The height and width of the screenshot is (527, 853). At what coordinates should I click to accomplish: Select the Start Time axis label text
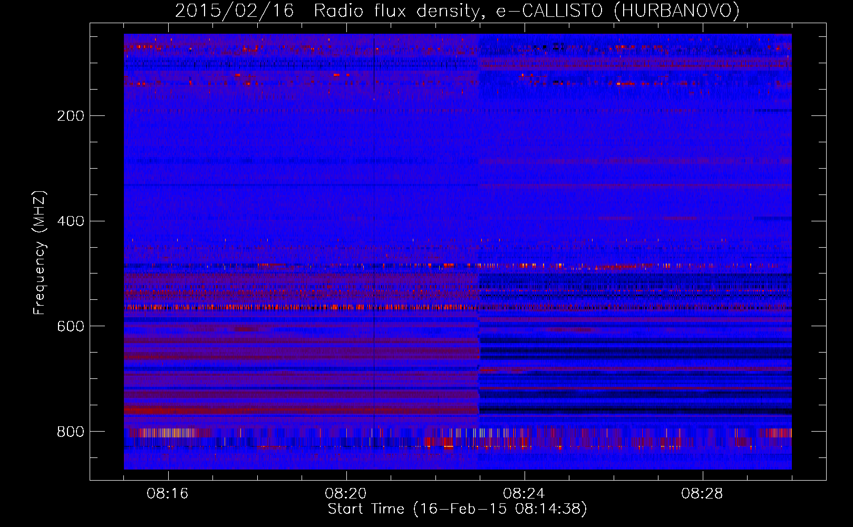[457, 509]
